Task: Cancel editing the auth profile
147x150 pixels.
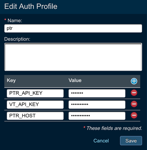Action: click(x=101, y=141)
